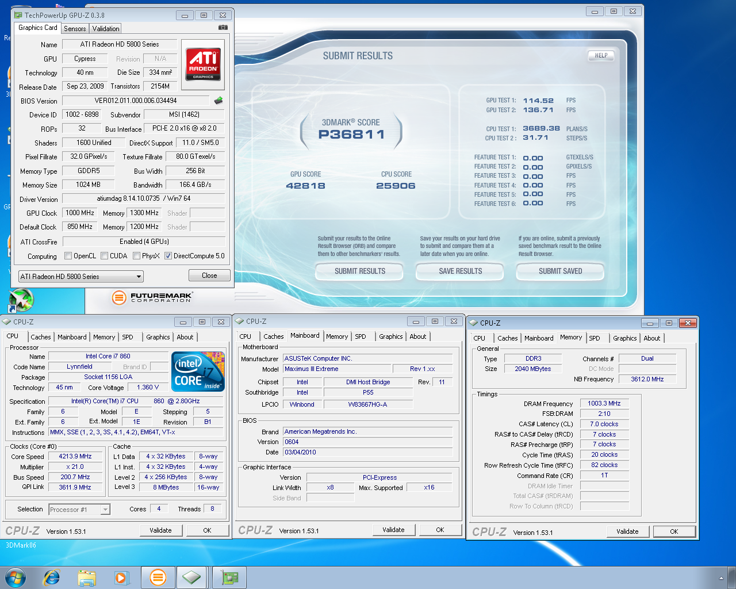Click the HELP button in 3DMark
736x589 pixels.
tap(601, 56)
